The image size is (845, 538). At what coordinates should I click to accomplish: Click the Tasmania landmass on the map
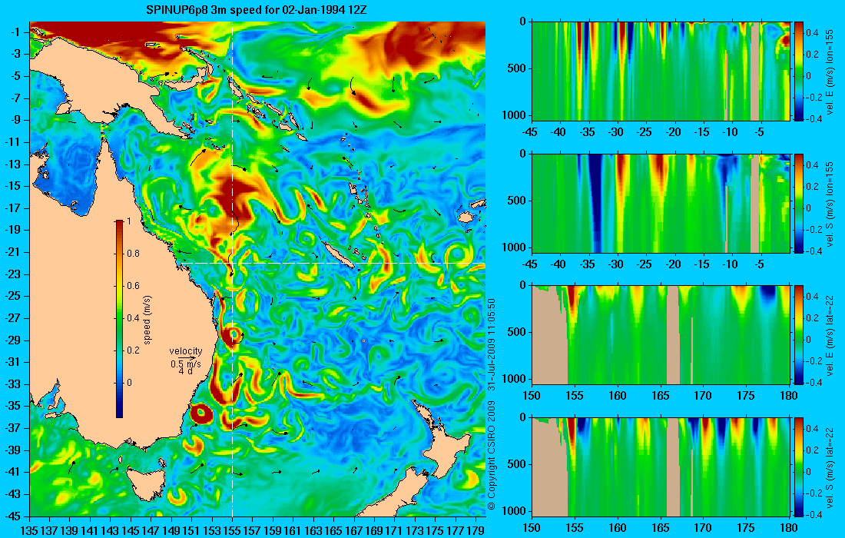(146, 485)
